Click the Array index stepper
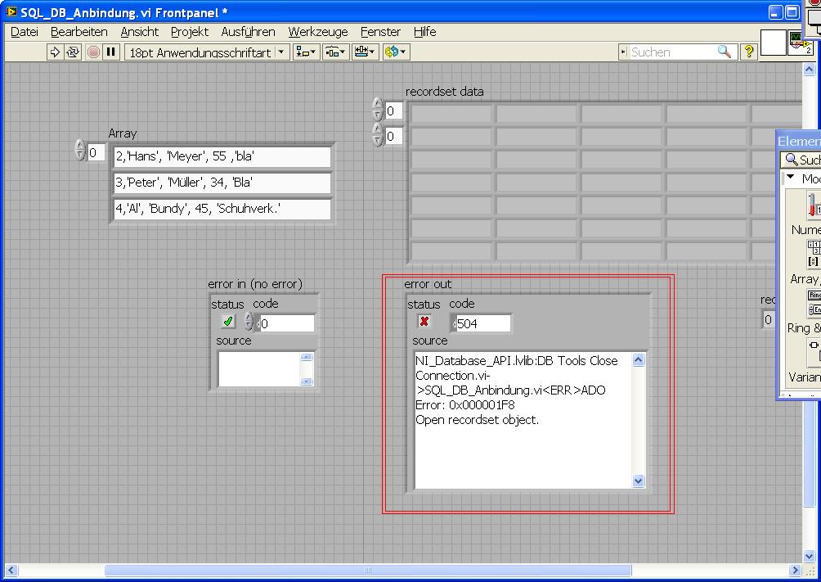The width and height of the screenshot is (821, 582). tap(79, 150)
